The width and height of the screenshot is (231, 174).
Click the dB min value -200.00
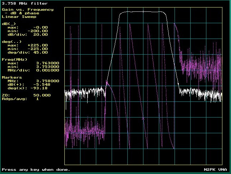click(39, 31)
